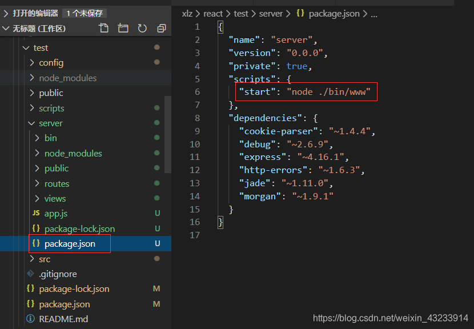
Task: Expand the scripts folder
Action: tap(32, 108)
